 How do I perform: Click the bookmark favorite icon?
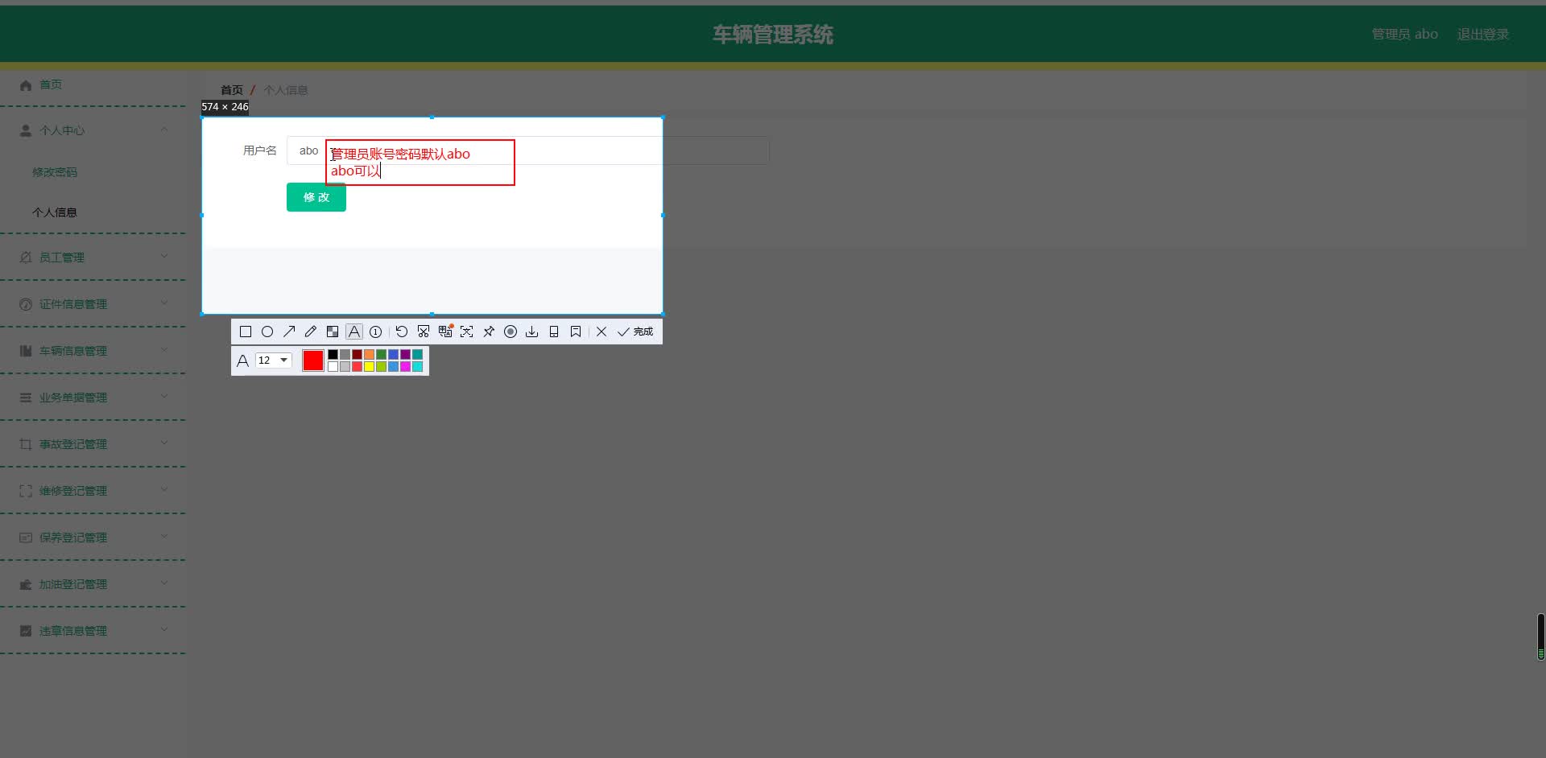pos(576,332)
